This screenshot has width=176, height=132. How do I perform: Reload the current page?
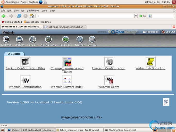pos(19,16)
